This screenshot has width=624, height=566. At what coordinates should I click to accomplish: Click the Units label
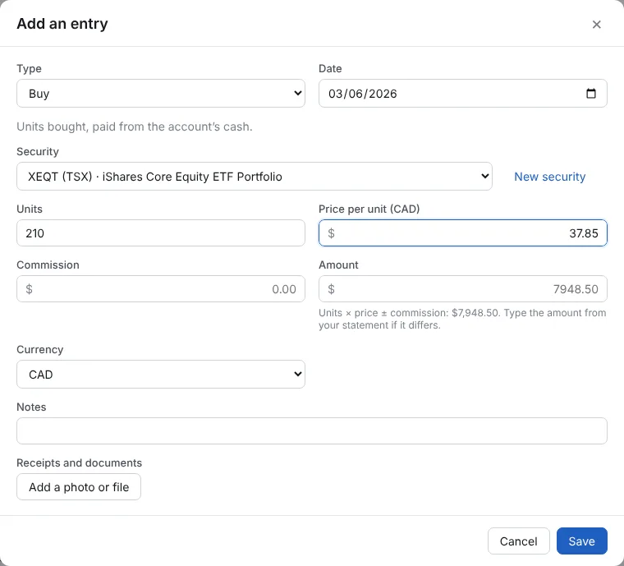(x=30, y=209)
